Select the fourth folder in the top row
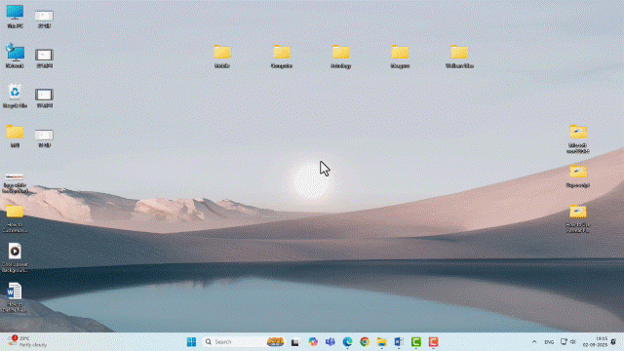 pos(400,57)
